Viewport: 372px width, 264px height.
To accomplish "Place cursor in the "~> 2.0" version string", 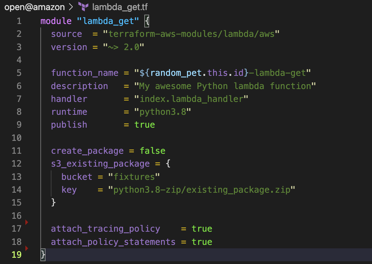I will (123, 47).
